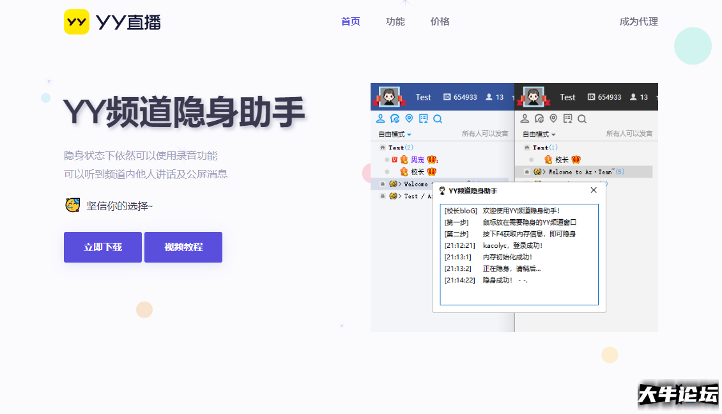Screen dimensions: 722x414
Task: Click Test title in the blue window header
Action: (423, 97)
